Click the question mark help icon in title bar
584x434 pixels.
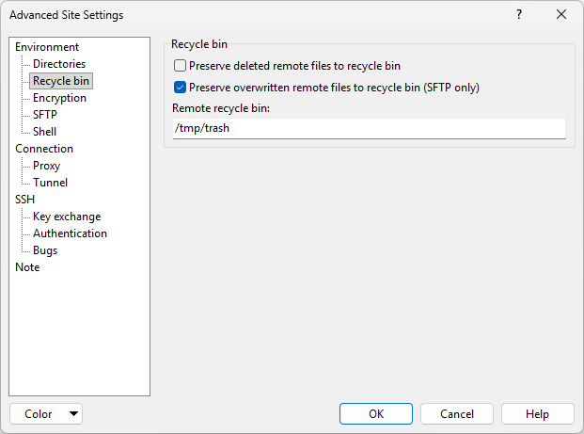tap(518, 15)
